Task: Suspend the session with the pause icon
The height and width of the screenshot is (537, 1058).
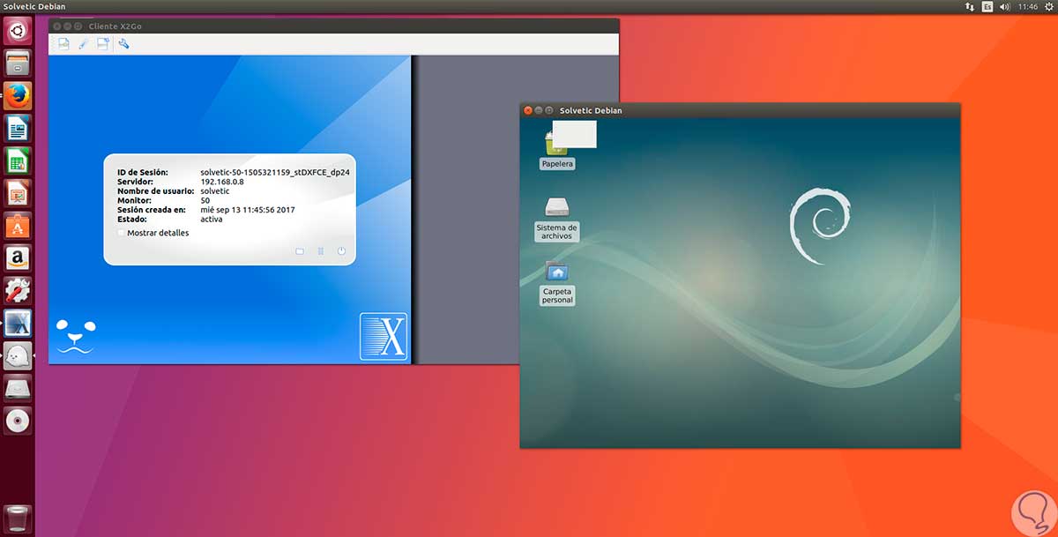Action: pos(321,251)
